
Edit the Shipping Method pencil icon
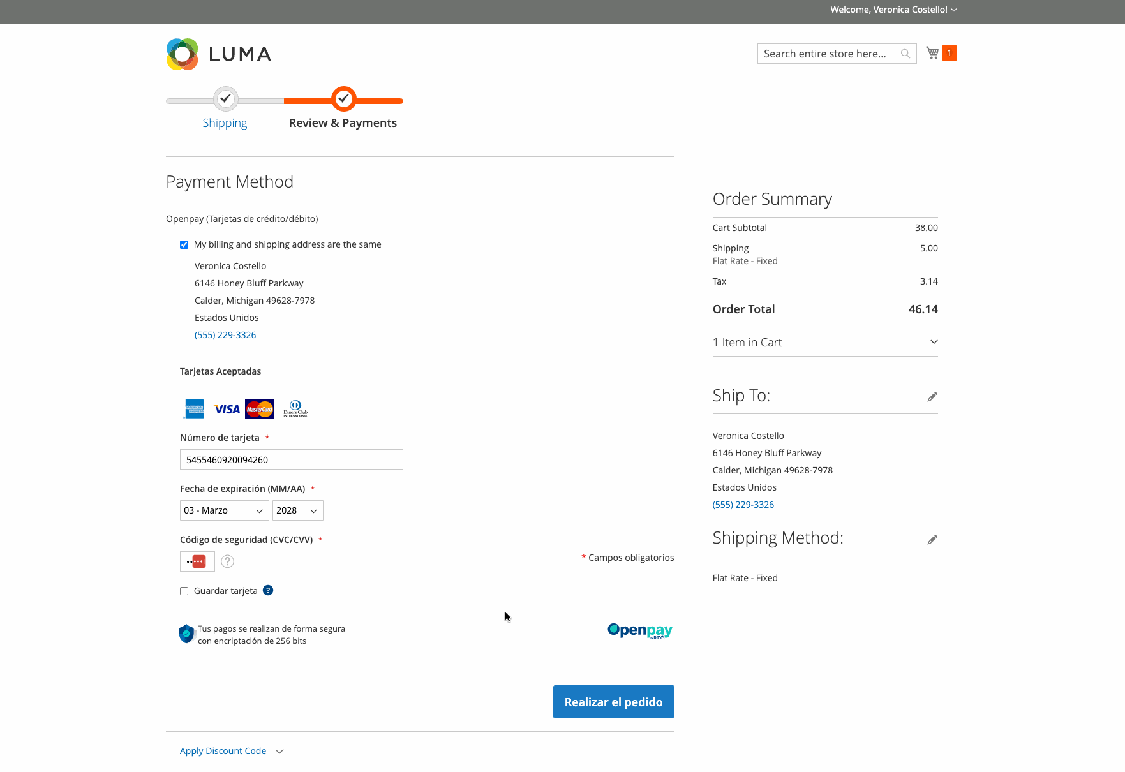932,540
